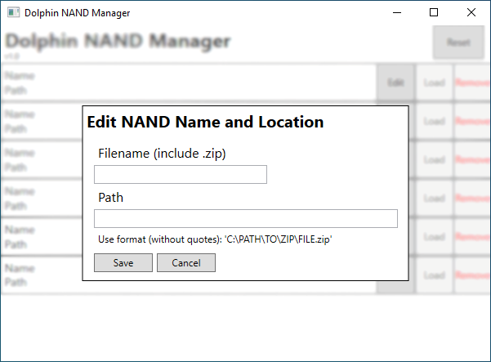The height and width of the screenshot is (362, 491).
Task: Click the 'Filename (include .zip)' label
Action: tap(162, 154)
